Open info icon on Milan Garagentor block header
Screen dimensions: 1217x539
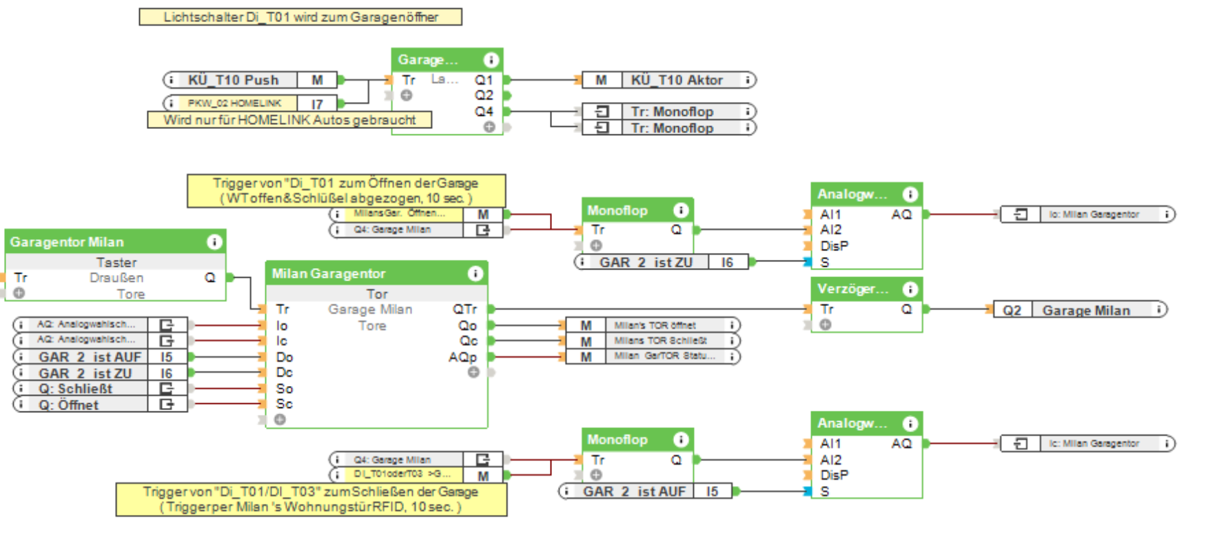point(475,274)
